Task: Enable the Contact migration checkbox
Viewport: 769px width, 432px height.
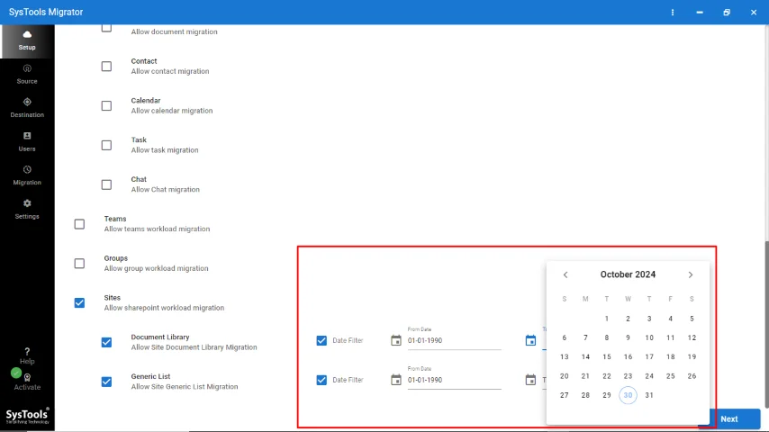Action: pyautogui.click(x=106, y=67)
